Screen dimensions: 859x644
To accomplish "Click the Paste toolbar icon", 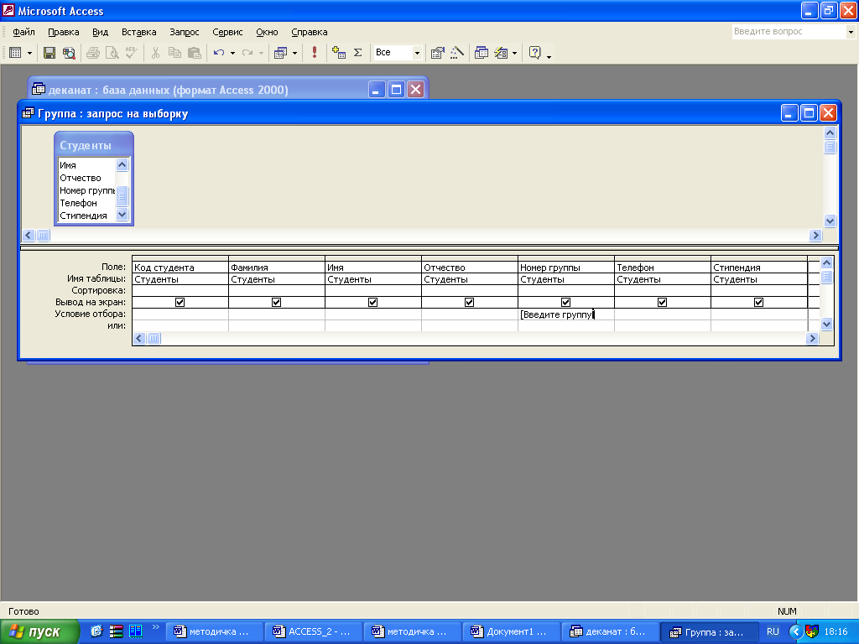I will pyautogui.click(x=194, y=53).
